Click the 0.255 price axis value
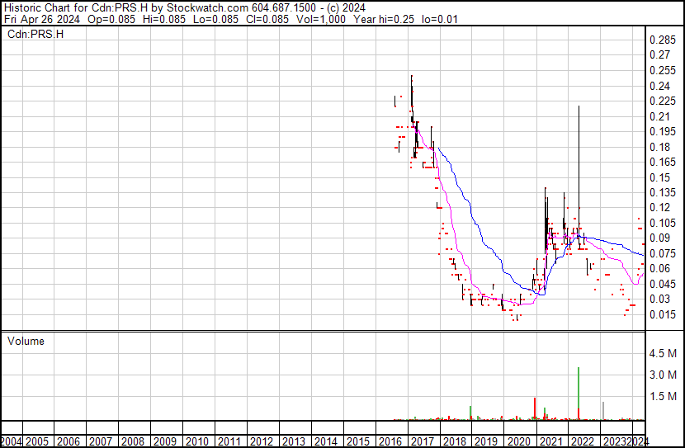The height and width of the screenshot is (448, 685). (663, 70)
